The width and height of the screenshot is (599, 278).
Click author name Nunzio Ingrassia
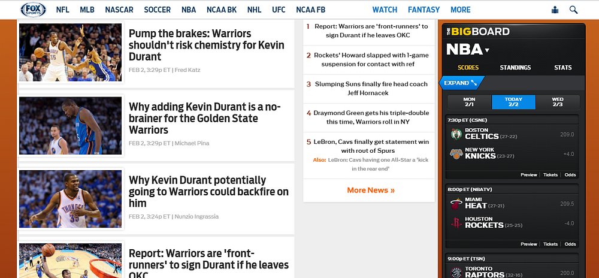click(x=196, y=216)
